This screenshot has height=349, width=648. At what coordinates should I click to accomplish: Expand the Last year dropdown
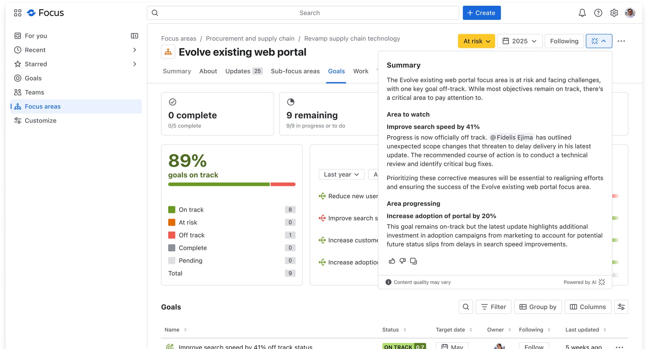click(x=341, y=174)
